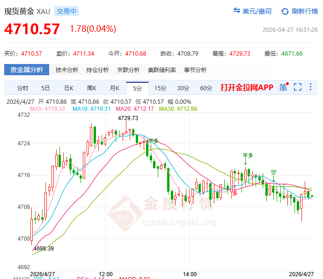The width and height of the screenshot is (323, 279).
Task: Switch chart to 分时 view
Action: 22,88
